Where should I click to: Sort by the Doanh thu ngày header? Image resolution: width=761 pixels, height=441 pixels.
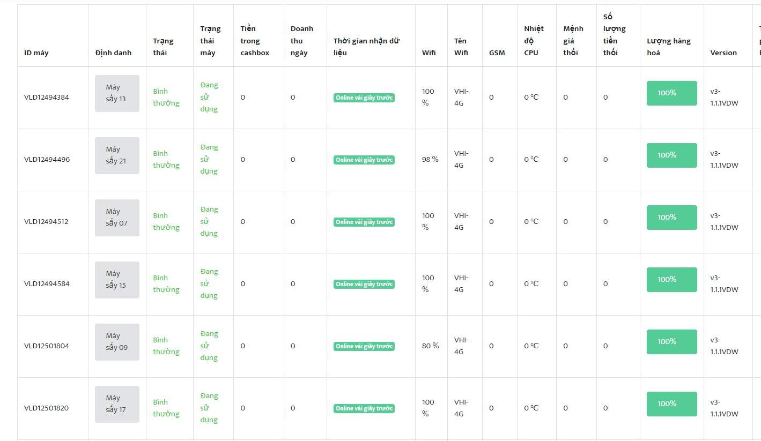coord(301,41)
